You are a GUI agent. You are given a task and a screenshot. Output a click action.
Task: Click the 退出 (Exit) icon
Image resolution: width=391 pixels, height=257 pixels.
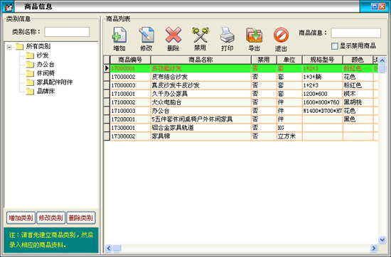[281, 35]
